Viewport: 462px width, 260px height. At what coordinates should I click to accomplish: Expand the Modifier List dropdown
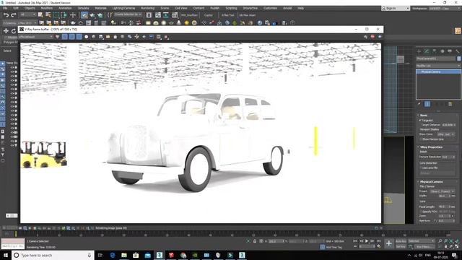click(438, 66)
